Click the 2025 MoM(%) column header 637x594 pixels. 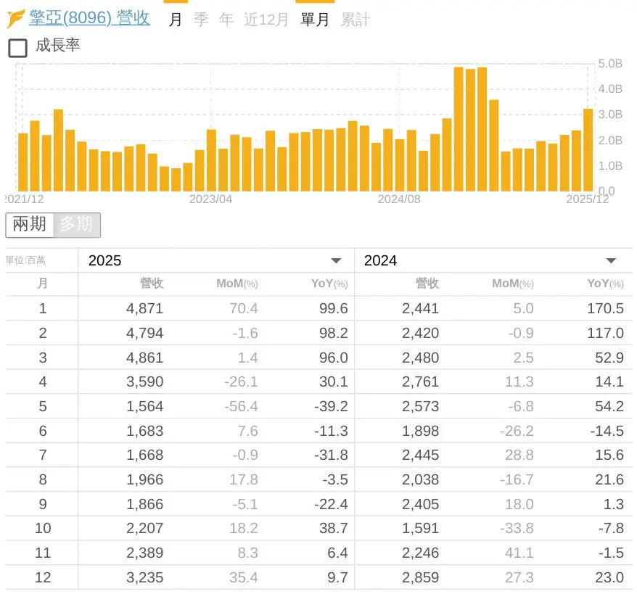click(x=237, y=284)
